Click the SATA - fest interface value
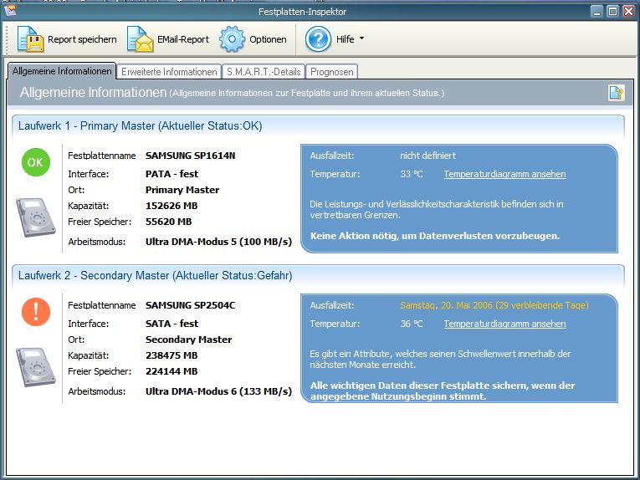The image size is (640, 480). pos(172,324)
